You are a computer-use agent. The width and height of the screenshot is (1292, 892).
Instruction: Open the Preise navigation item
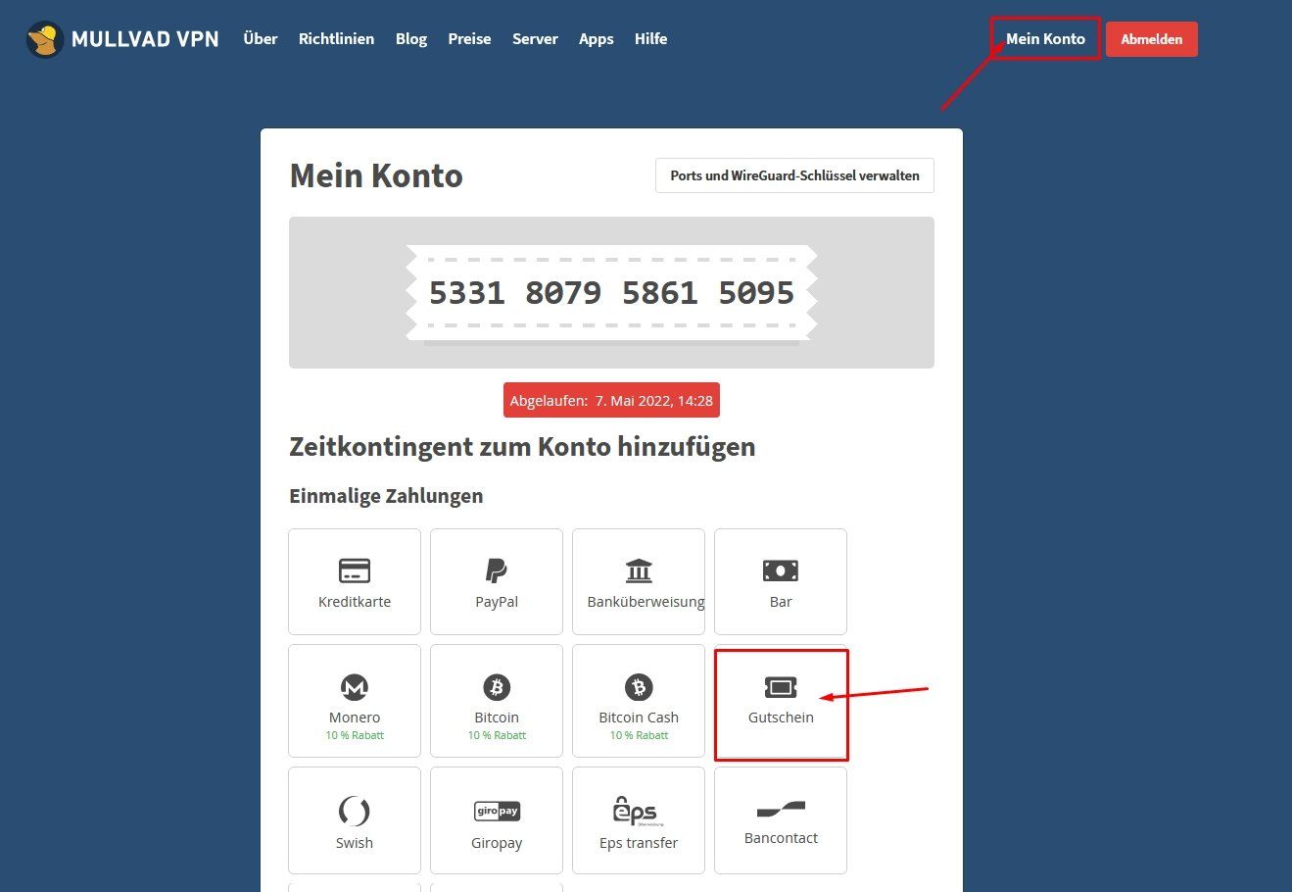pos(469,39)
